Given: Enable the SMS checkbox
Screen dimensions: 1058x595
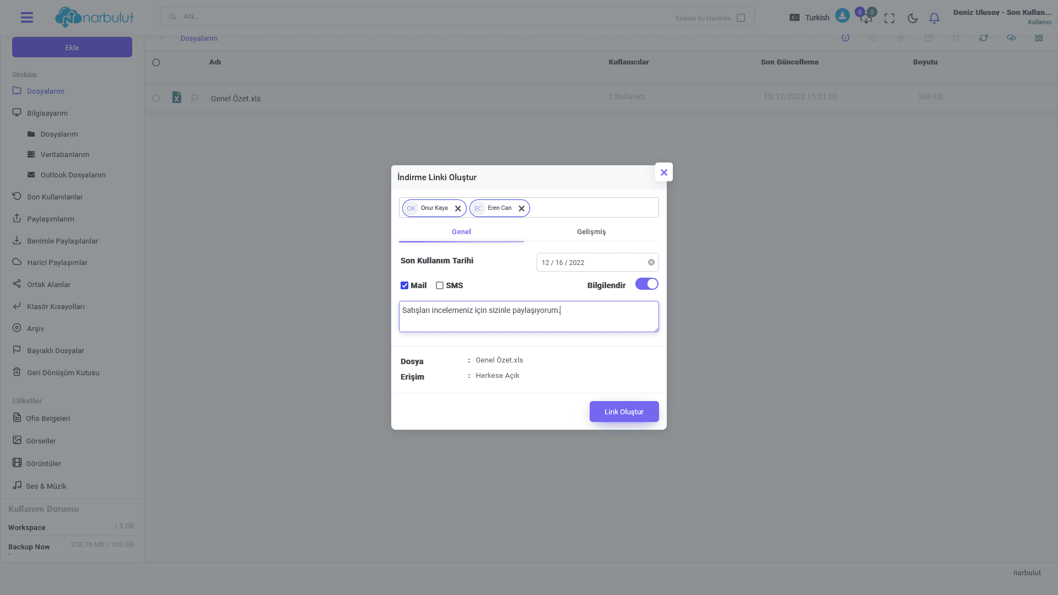Looking at the screenshot, I should (440, 285).
